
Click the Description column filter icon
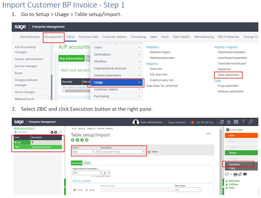pyautogui.click(x=32, y=143)
